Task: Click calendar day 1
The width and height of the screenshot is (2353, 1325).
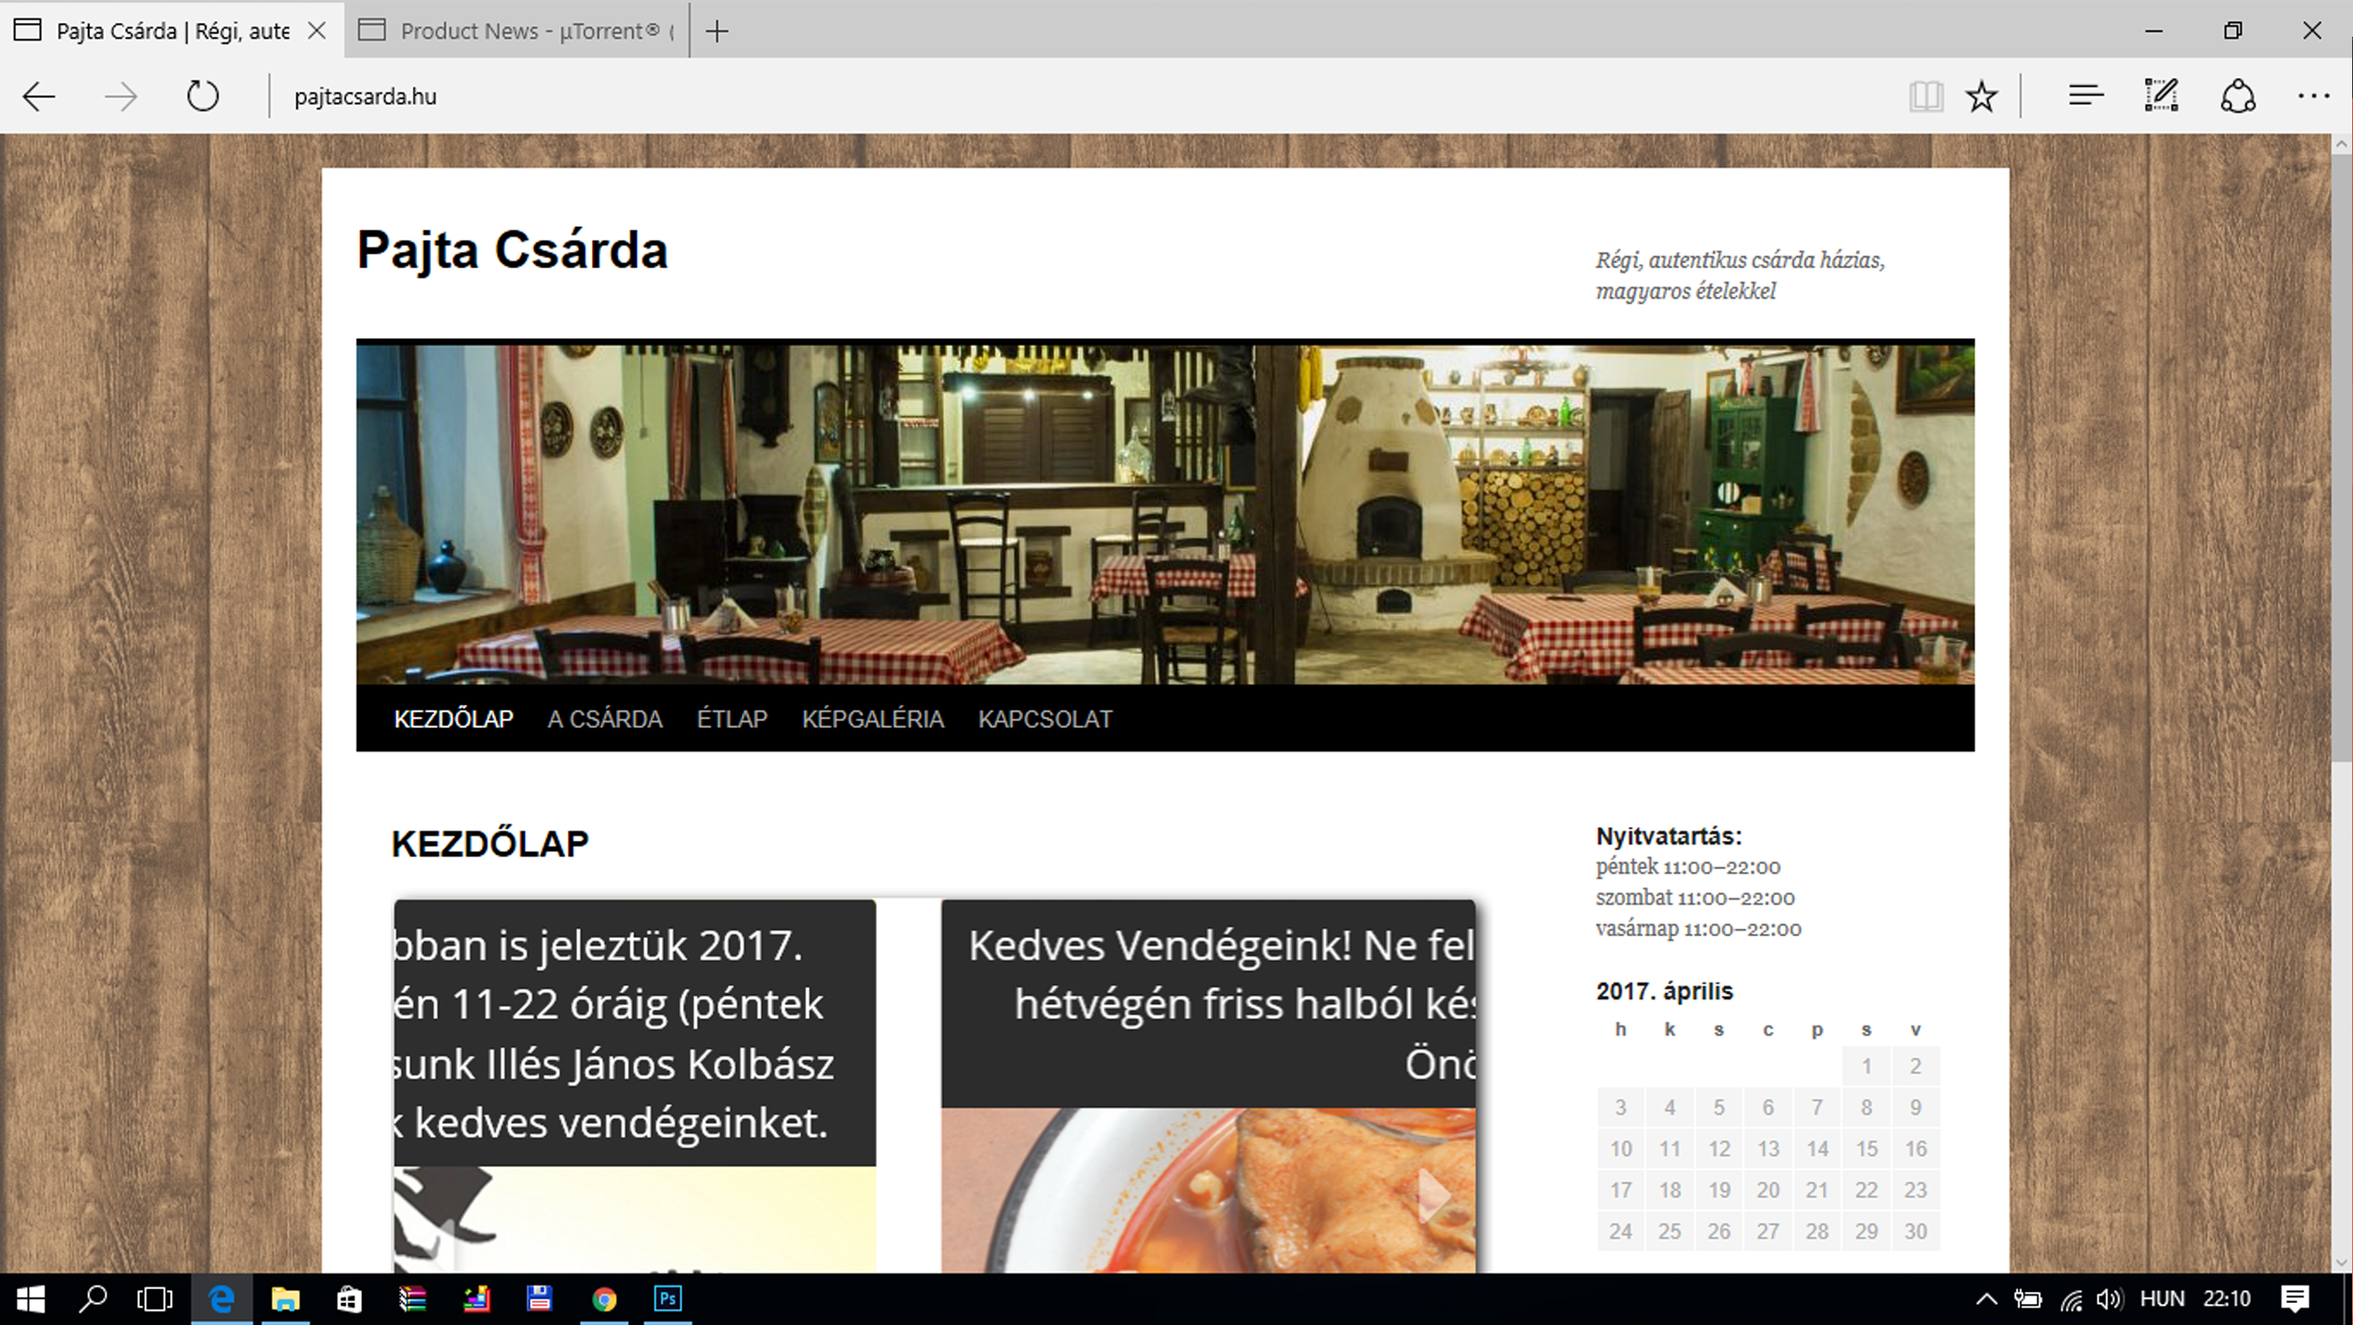Action: pyautogui.click(x=1866, y=1066)
